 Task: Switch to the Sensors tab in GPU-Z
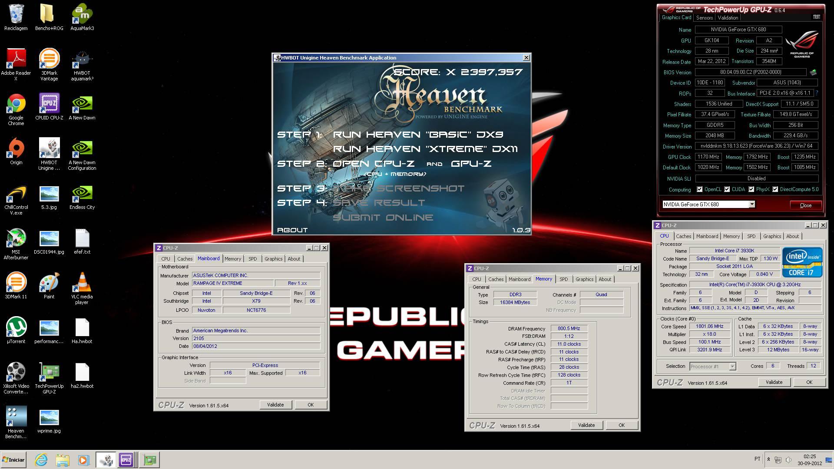pyautogui.click(x=704, y=18)
